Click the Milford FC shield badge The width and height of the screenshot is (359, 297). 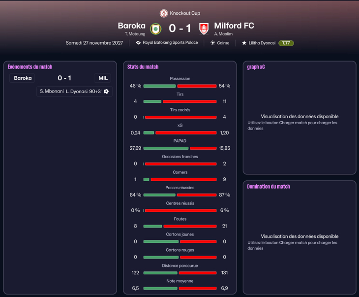(204, 29)
